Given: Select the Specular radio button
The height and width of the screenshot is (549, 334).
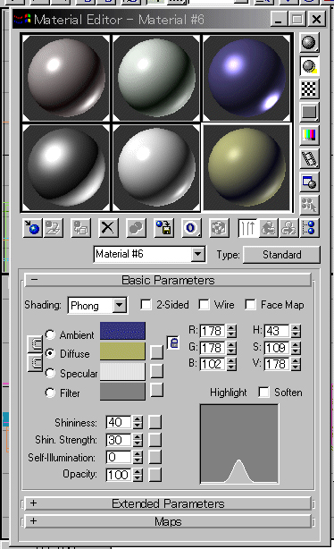Looking at the screenshot, I should click(x=50, y=373).
